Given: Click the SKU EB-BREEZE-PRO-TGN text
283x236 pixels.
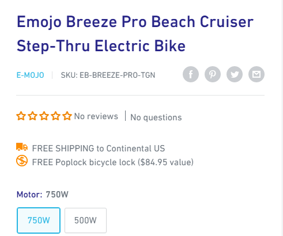Looking at the screenshot, I should (108, 75).
